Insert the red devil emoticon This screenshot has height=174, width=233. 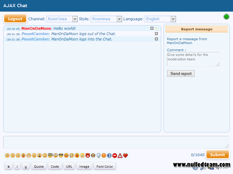pyautogui.click(x=88, y=155)
